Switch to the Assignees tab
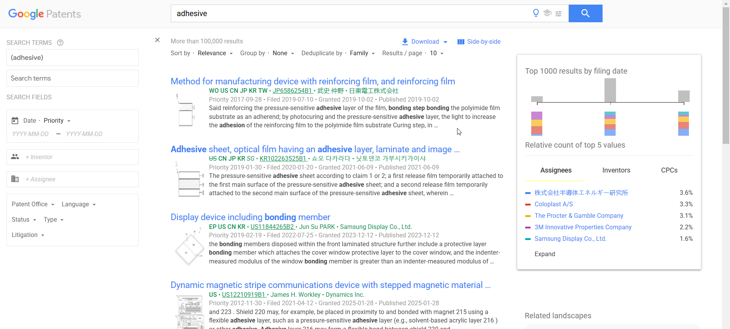730x329 pixels. (x=556, y=170)
